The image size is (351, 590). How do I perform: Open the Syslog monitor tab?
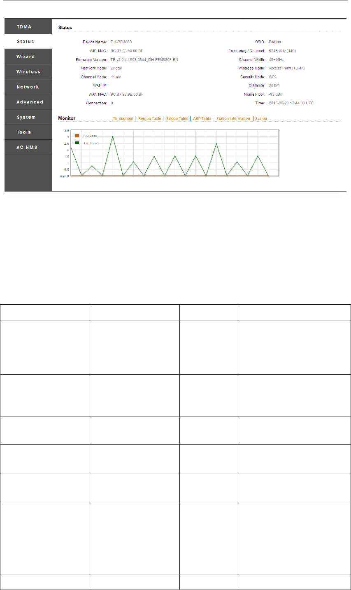click(261, 119)
